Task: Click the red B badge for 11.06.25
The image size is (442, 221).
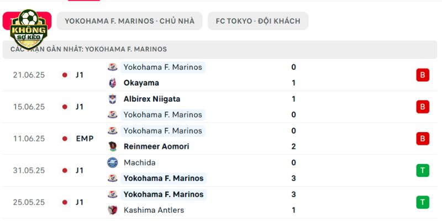Action: point(423,139)
